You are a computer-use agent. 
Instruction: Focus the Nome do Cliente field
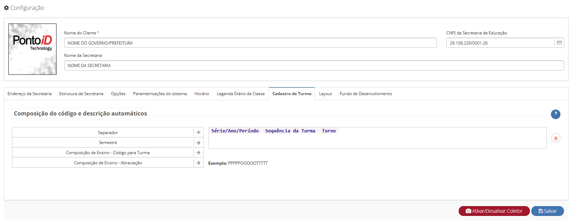click(x=250, y=43)
